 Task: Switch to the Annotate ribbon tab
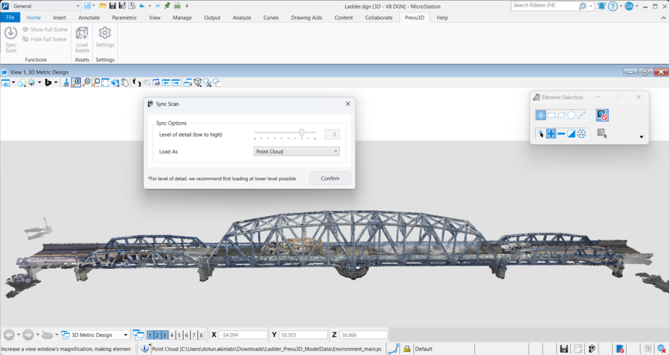tap(89, 18)
